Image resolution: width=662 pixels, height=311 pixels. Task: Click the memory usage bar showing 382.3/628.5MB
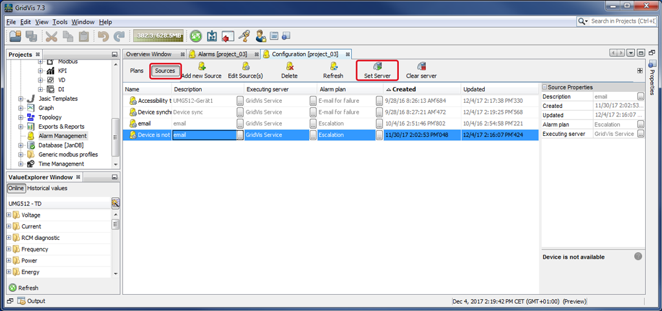158,37
